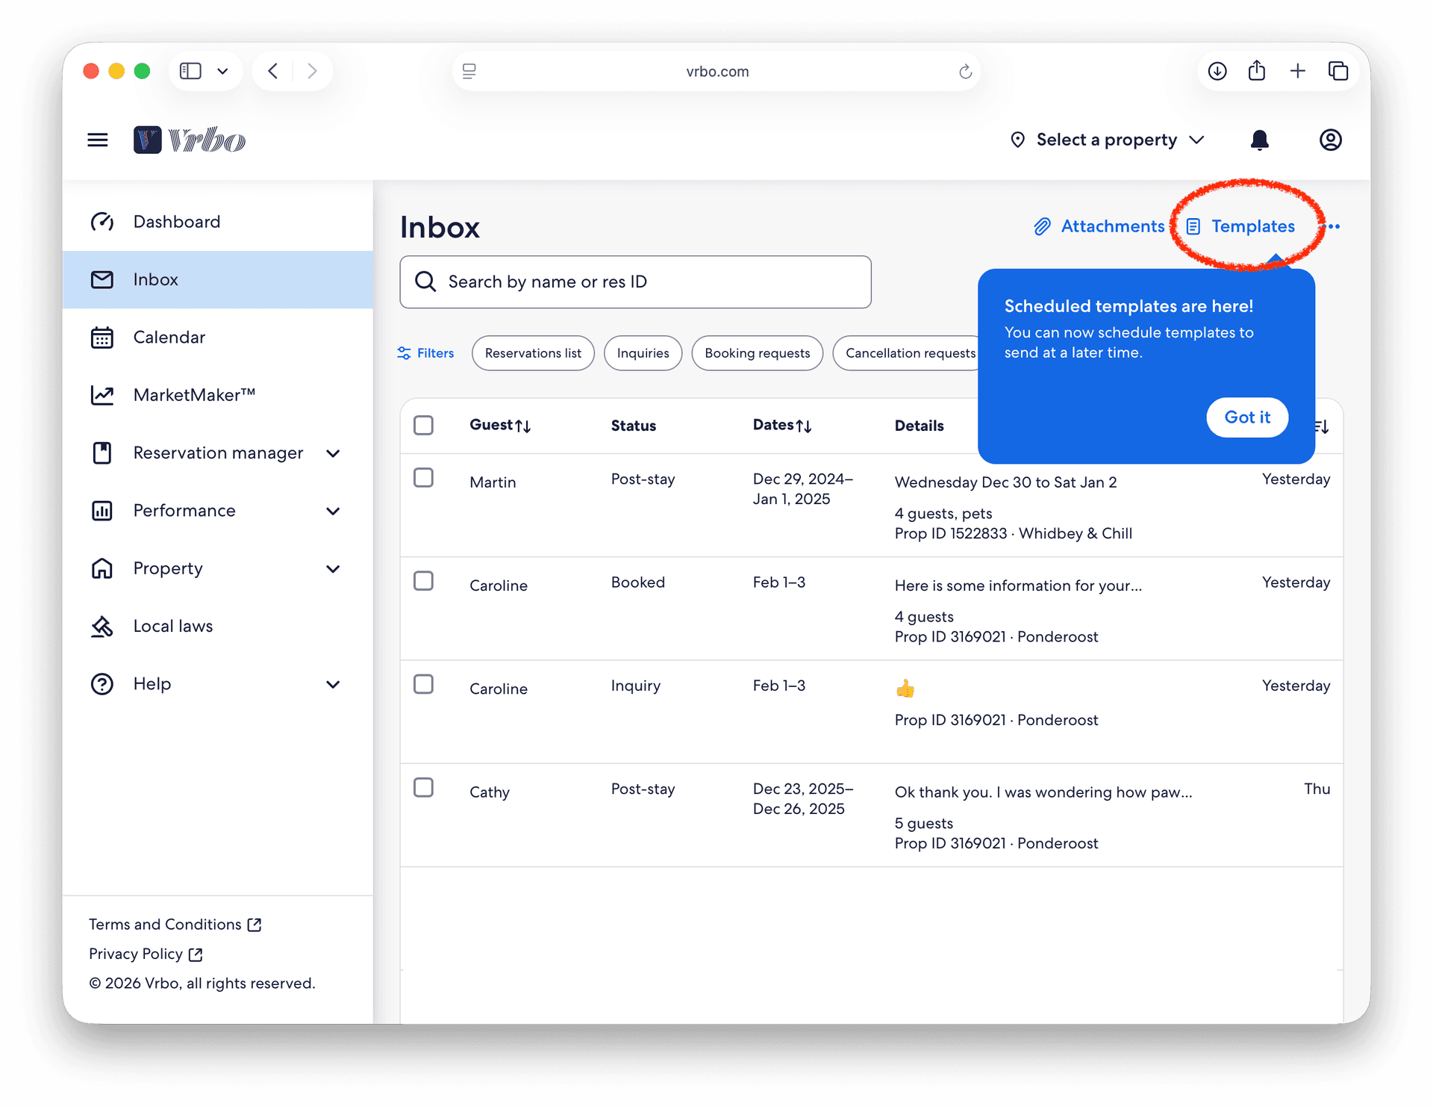Click the browser share icon
The image size is (1433, 1106).
[1257, 71]
